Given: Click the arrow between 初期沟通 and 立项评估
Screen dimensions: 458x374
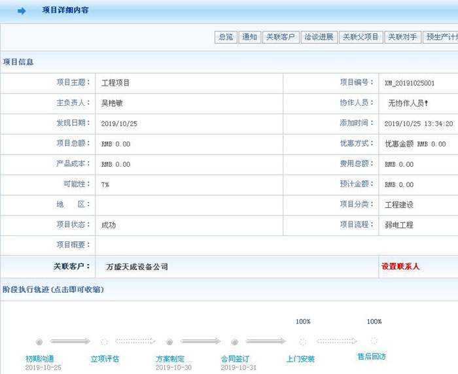Looking at the screenshot, I should point(71,341).
